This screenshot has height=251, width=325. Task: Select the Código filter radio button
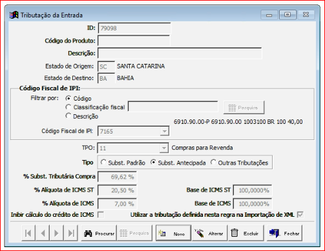[68, 98]
